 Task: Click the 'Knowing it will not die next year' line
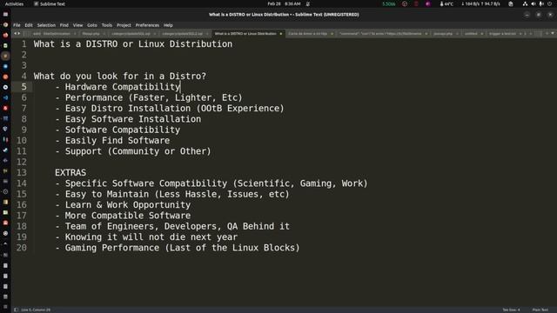coord(146,237)
